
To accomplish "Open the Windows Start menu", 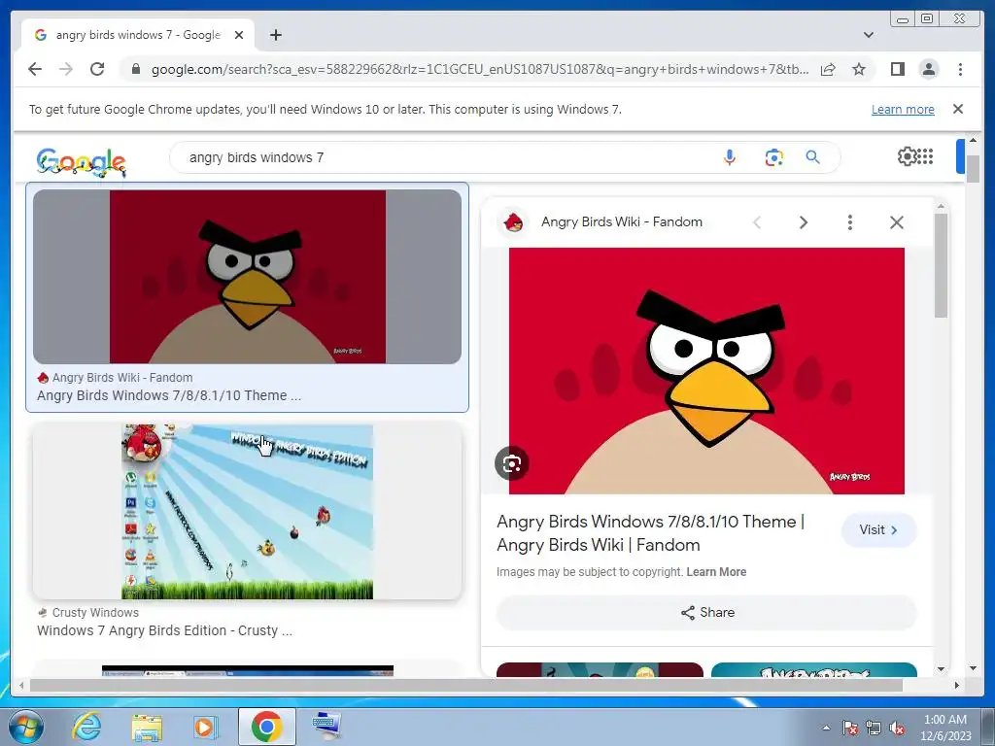I will click(25, 727).
